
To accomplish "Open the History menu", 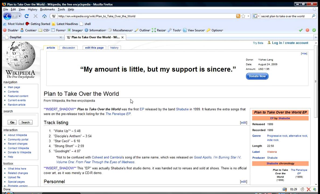I will (x=32, y=9).
